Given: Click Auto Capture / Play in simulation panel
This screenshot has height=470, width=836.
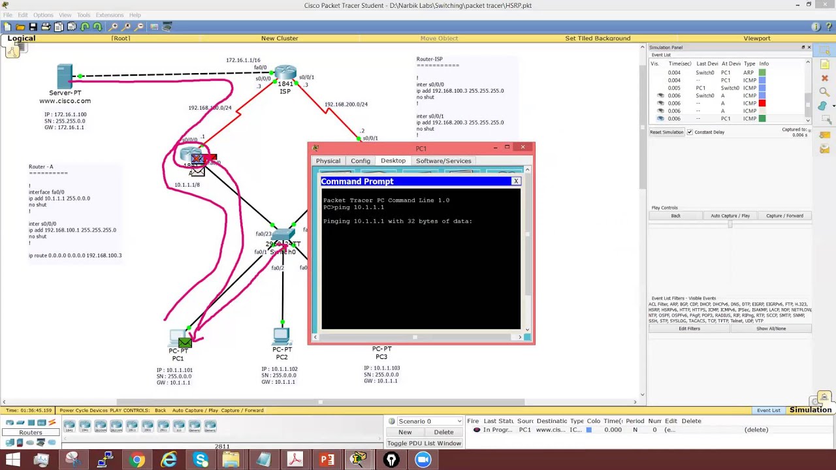Looking at the screenshot, I should tap(730, 215).
